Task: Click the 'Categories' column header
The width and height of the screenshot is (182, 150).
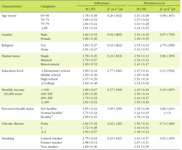Action: [48, 6]
